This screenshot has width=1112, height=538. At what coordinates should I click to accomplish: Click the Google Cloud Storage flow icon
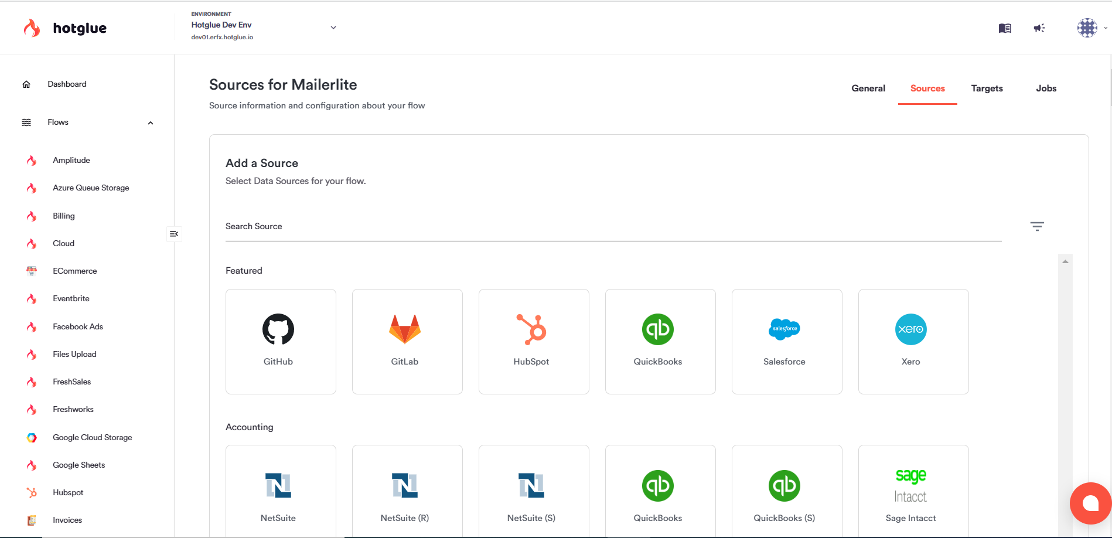coord(32,438)
